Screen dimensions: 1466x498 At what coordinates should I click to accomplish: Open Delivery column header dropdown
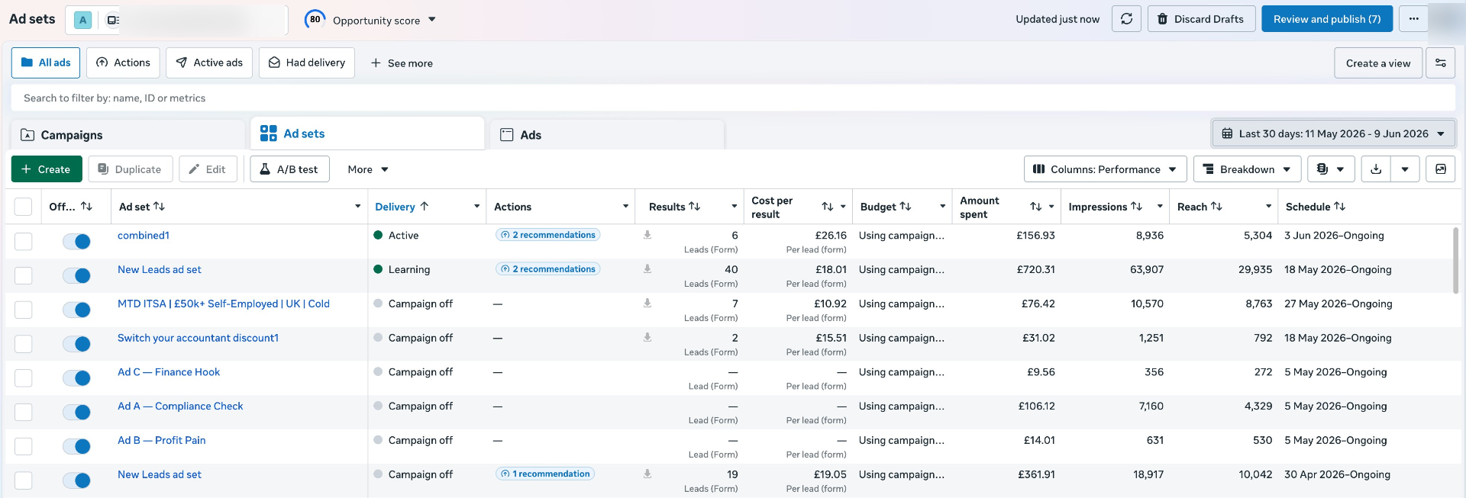476,207
